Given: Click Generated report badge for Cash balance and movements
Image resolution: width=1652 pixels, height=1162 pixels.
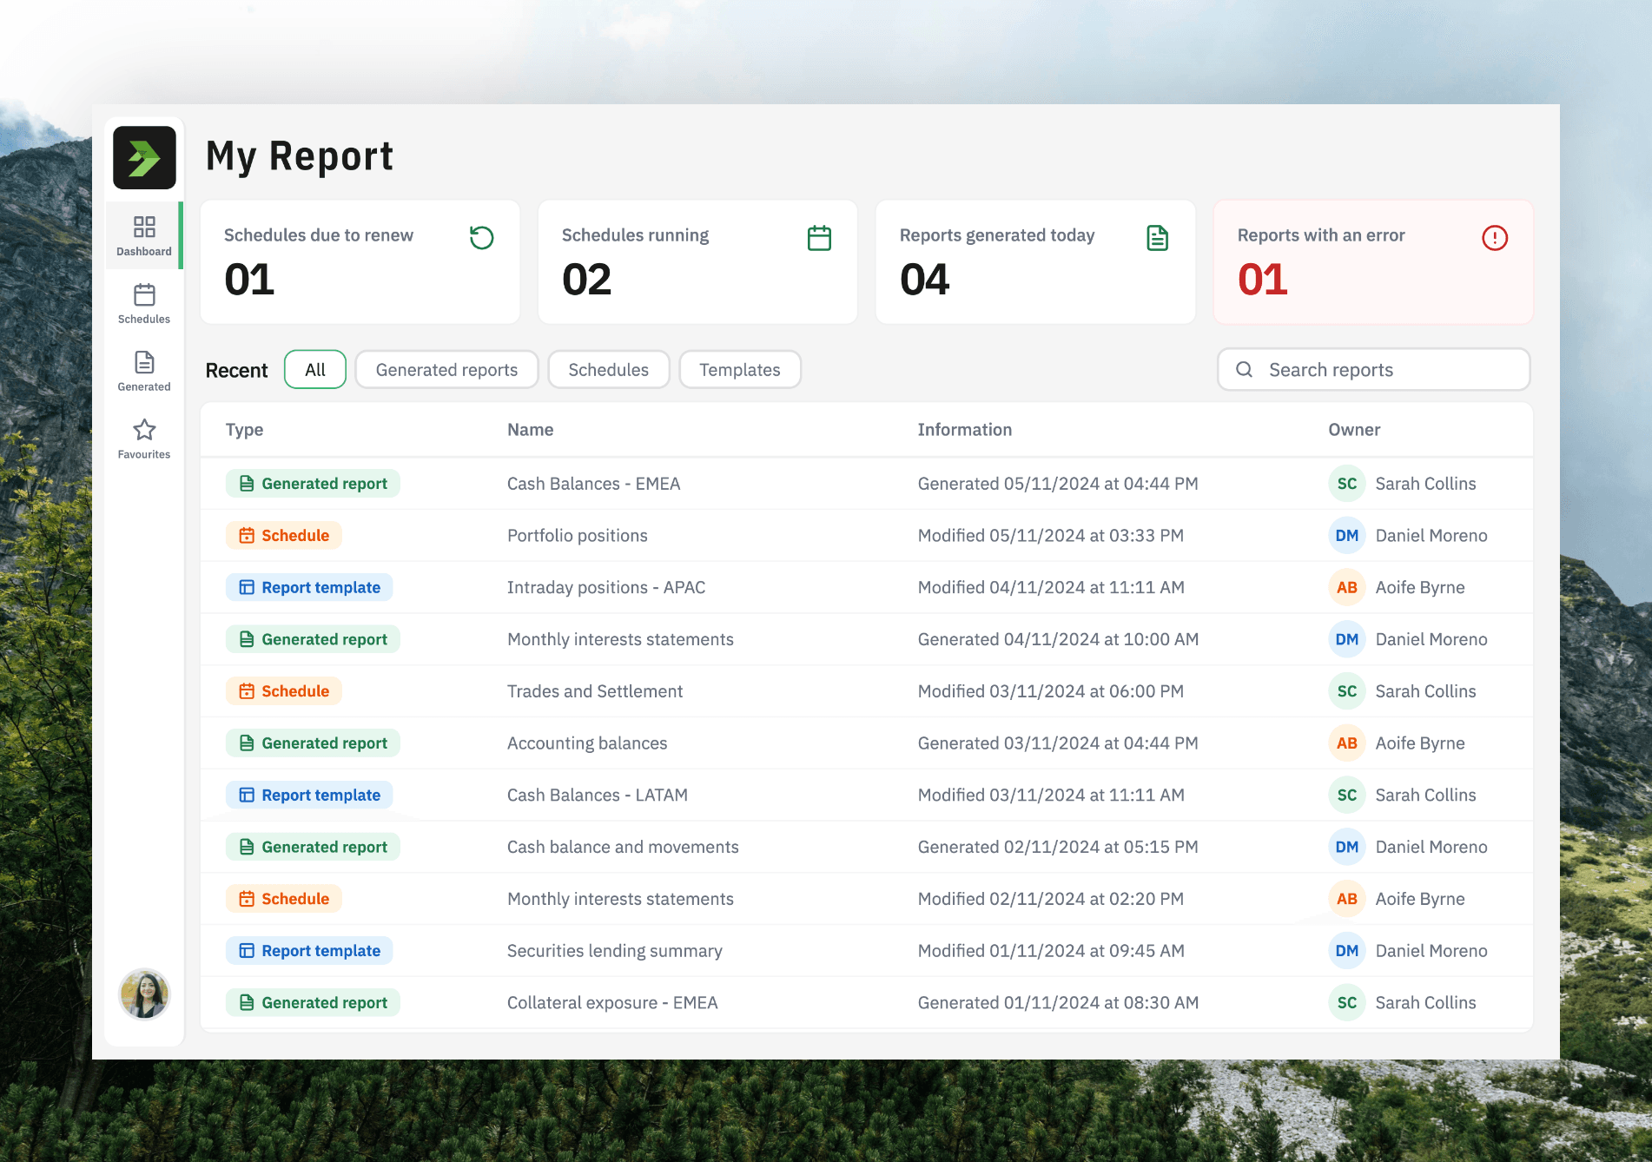Looking at the screenshot, I should pyautogui.click(x=313, y=847).
